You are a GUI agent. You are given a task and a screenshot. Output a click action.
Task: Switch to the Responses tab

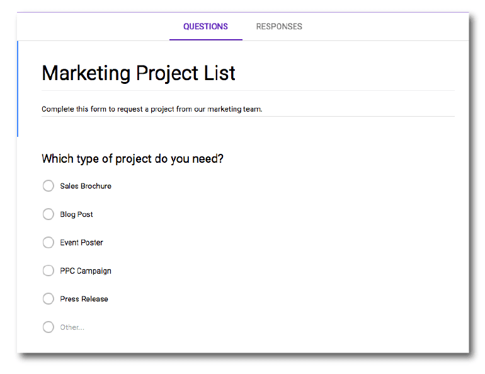coord(279,26)
